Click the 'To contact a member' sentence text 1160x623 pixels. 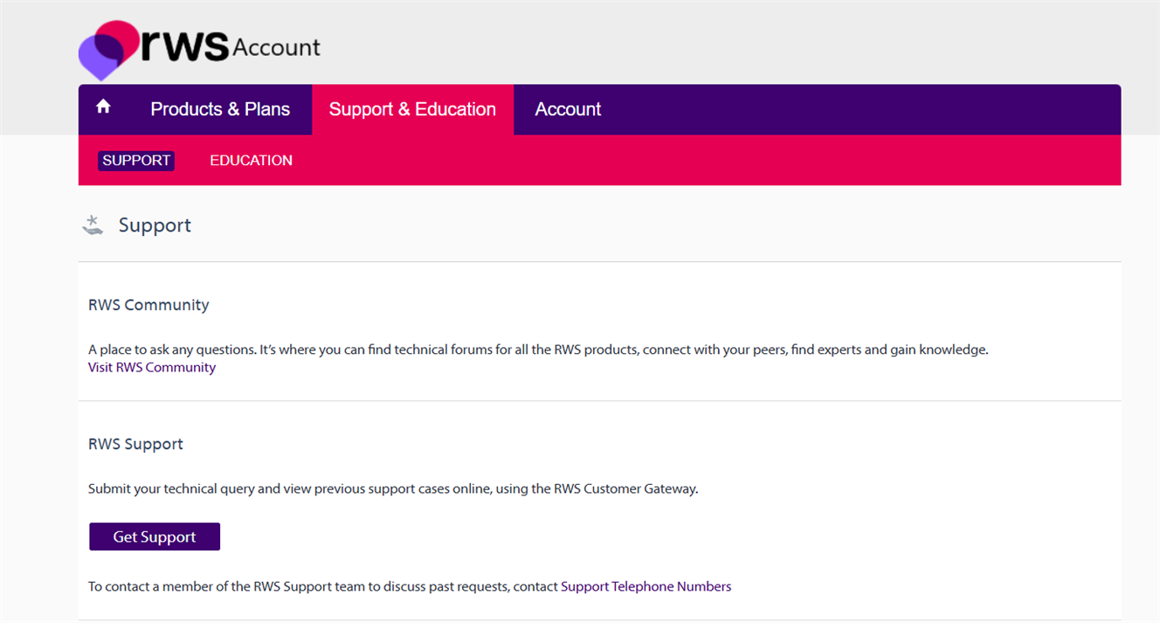[323, 586]
